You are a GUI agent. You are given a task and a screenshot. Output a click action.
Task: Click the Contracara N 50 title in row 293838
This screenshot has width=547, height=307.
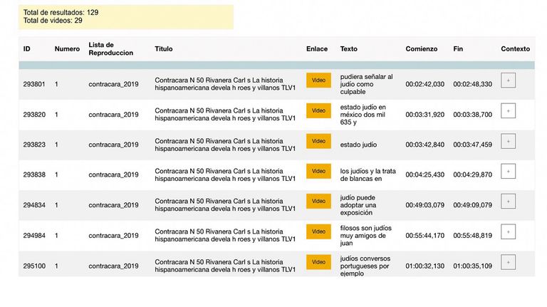coord(225,175)
